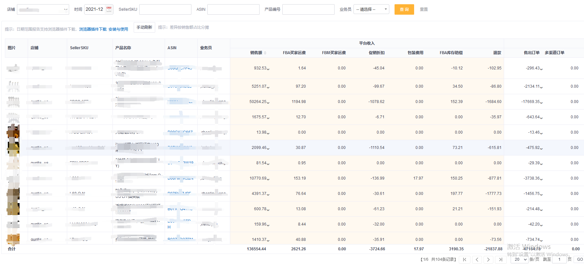The image size is (584, 264).
Task: Open product thumbnail in the 932.53 row
Action: pyautogui.click(x=13, y=68)
